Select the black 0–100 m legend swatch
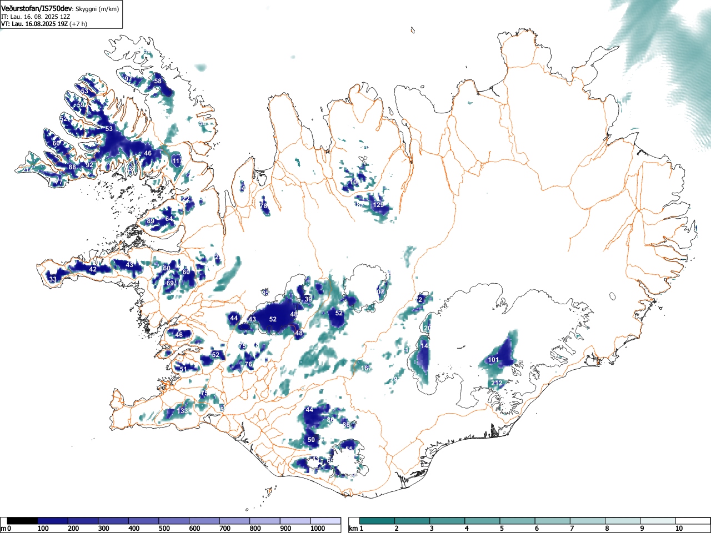 pos(23,521)
